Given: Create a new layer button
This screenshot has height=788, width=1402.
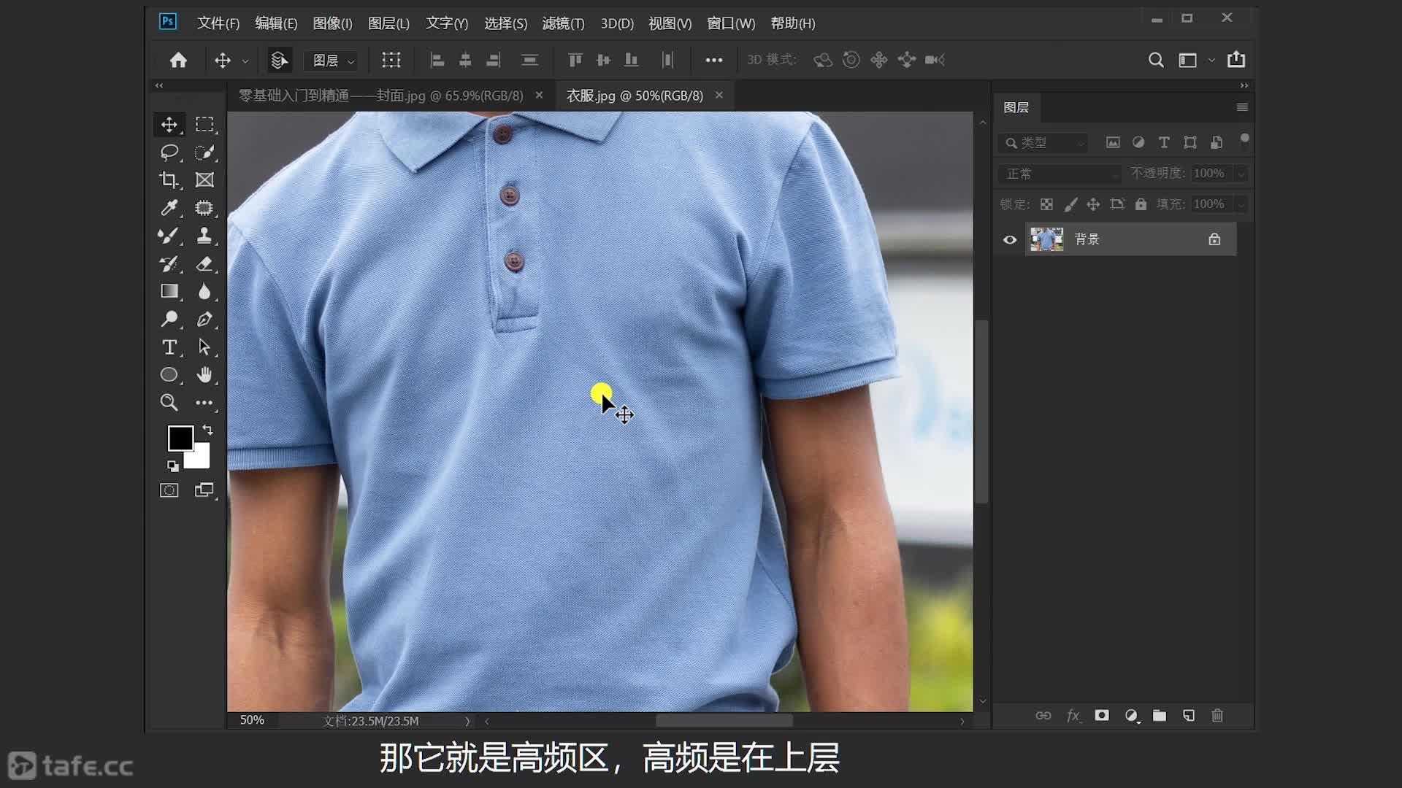Looking at the screenshot, I should coord(1189,716).
